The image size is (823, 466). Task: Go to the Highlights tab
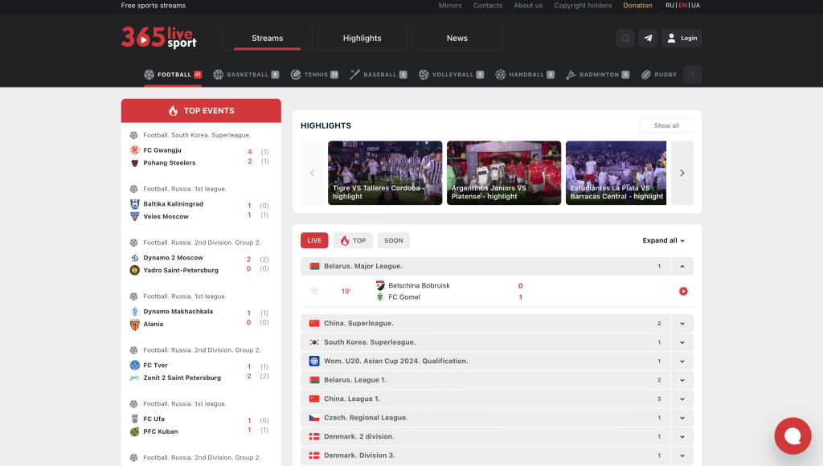(362, 38)
